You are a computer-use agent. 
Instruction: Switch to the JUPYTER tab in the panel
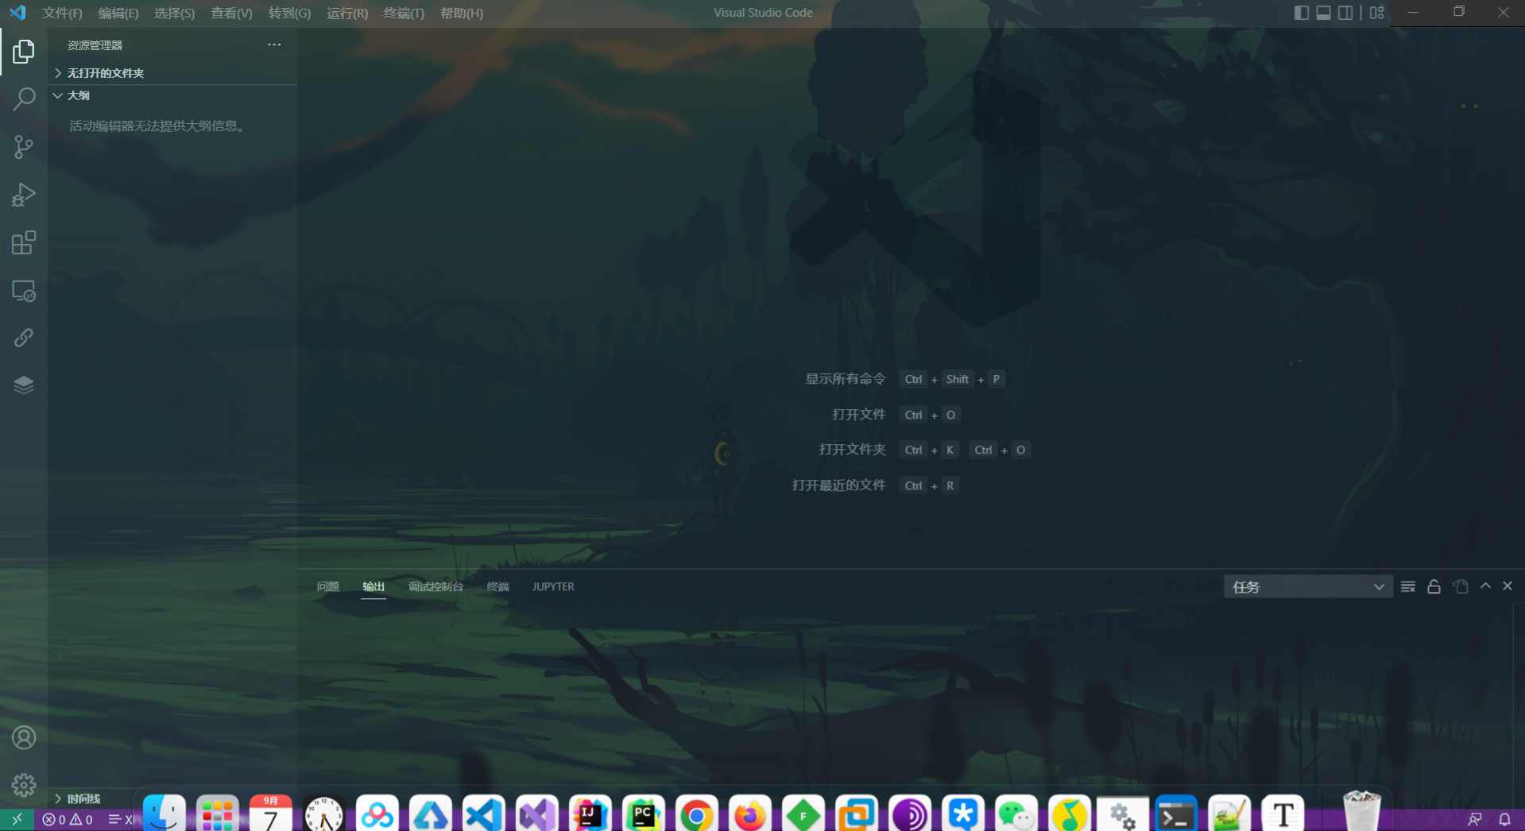553,586
